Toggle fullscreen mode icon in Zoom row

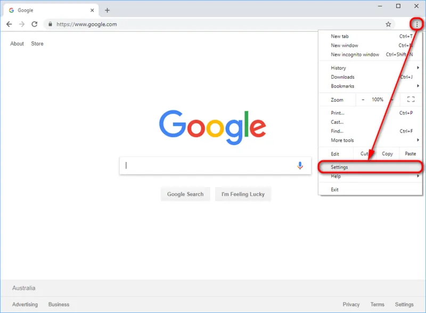coord(411,99)
